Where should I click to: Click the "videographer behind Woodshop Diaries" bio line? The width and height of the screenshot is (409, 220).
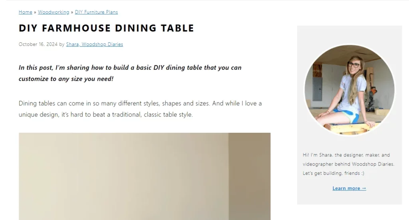348,164
